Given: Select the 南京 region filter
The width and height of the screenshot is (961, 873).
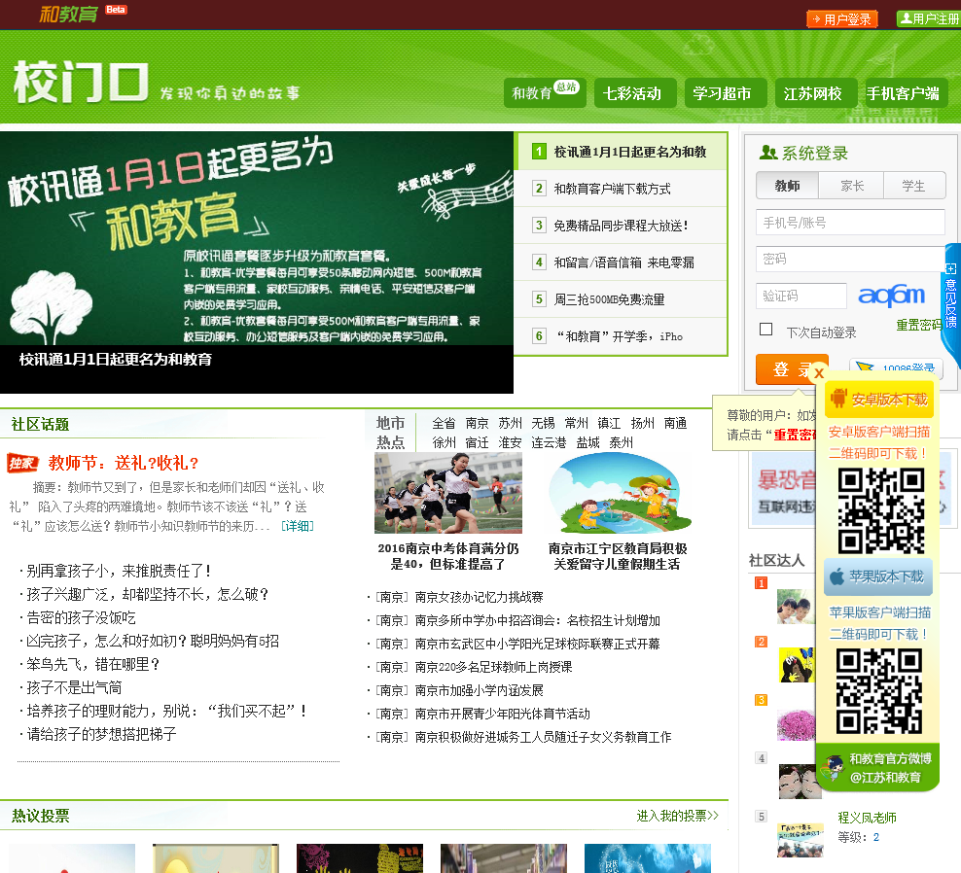Looking at the screenshot, I should pyautogui.click(x=477, y=423).
